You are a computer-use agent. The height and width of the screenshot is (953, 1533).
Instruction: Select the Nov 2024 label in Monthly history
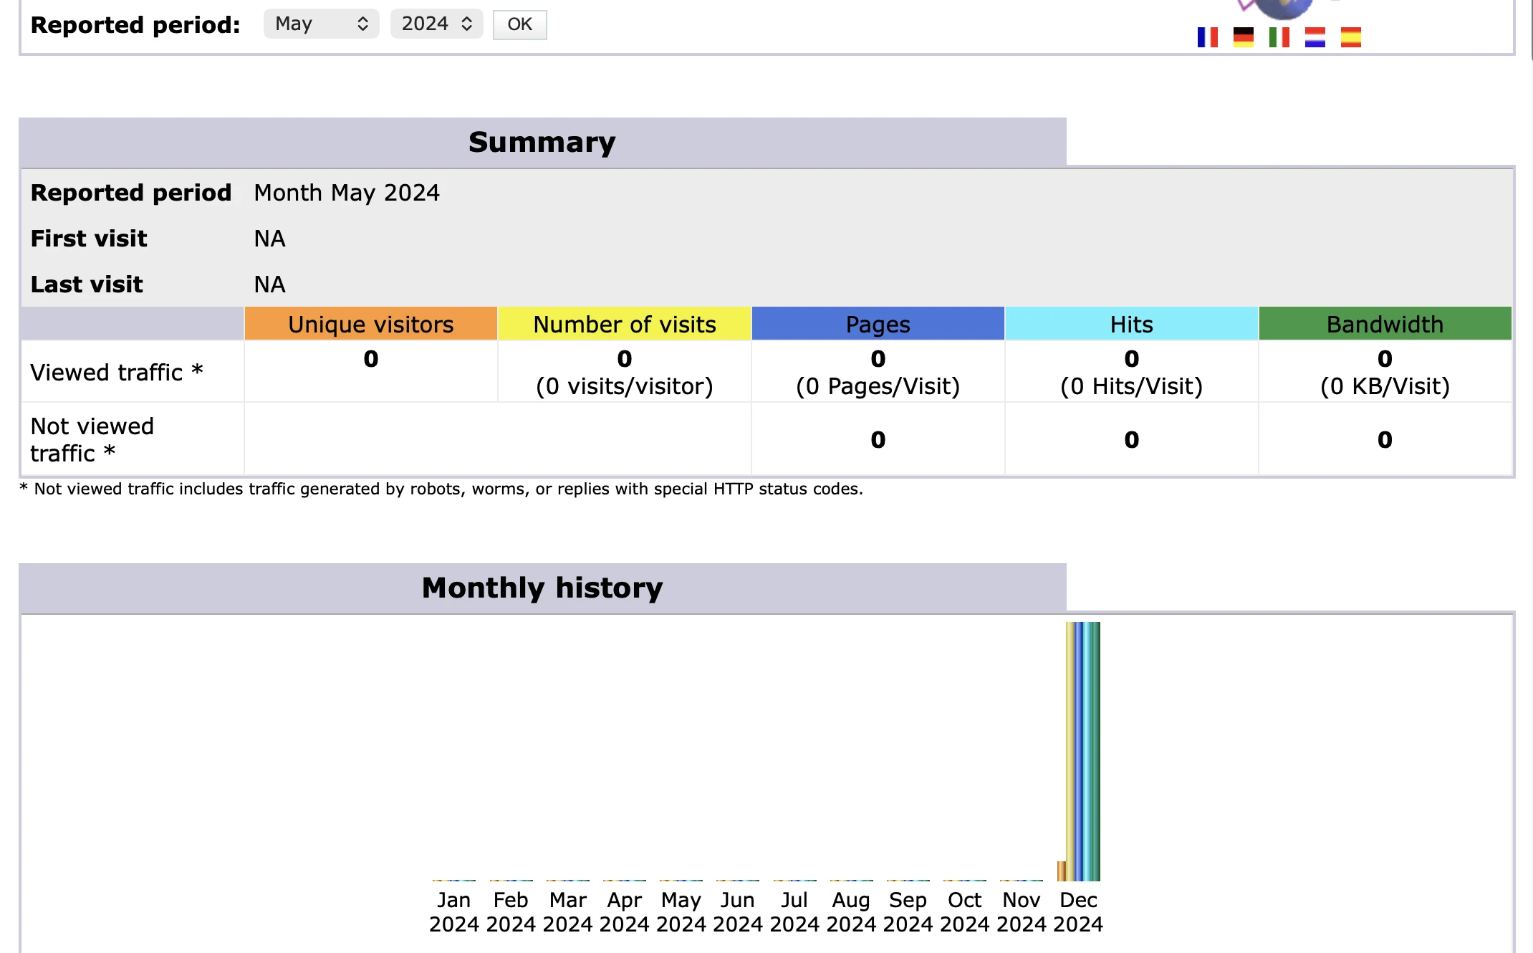(1022, 912)
